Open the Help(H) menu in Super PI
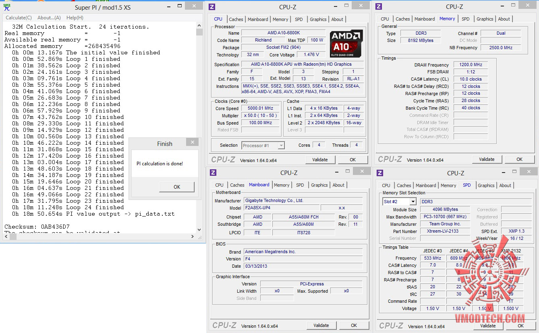Image resolution: width=539 pixels, height=333 pixels. [x=75, y=18]
